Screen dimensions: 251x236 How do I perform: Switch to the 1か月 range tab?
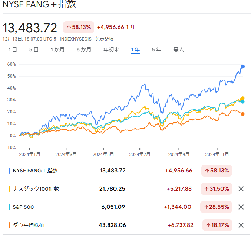(57, 49)
